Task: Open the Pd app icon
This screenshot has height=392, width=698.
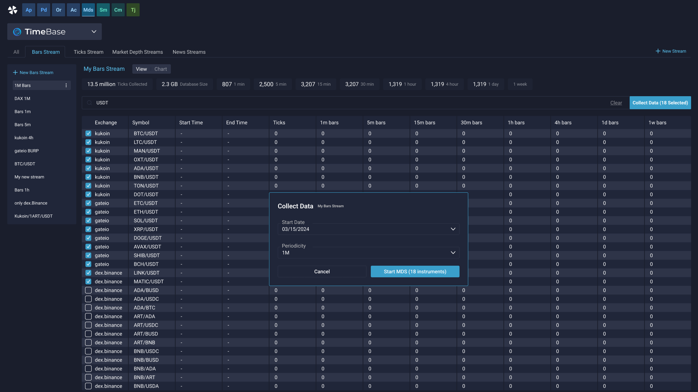Action: (x=44, y=10)
